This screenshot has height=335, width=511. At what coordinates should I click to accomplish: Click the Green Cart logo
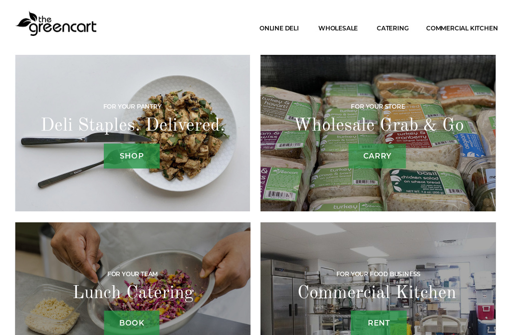56,24
